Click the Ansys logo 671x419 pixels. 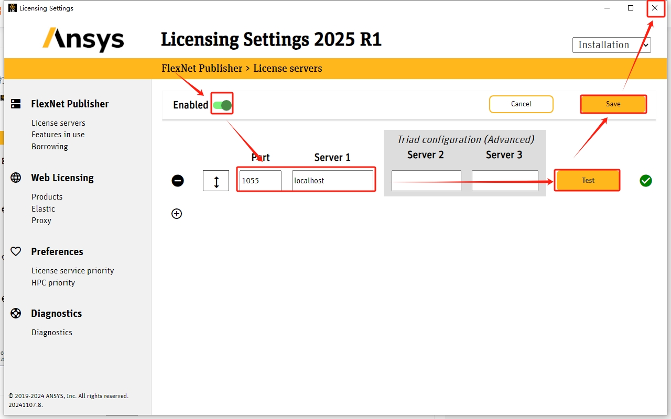(x=83, y=39)
